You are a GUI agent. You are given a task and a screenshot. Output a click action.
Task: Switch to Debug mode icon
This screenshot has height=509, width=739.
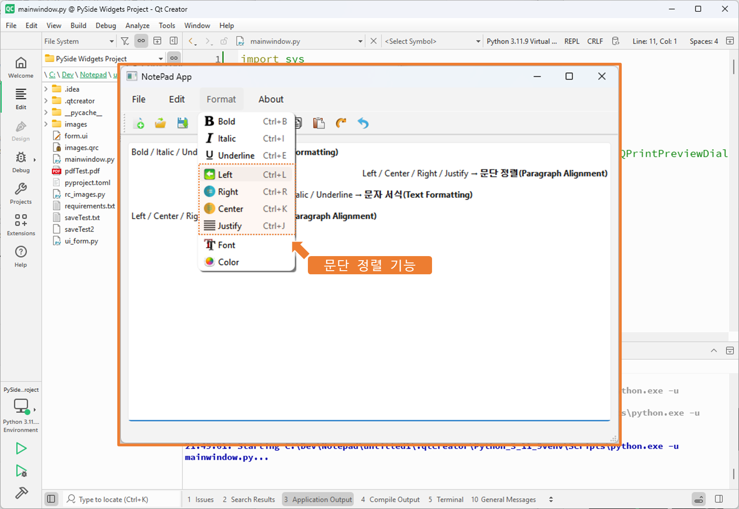21,162
